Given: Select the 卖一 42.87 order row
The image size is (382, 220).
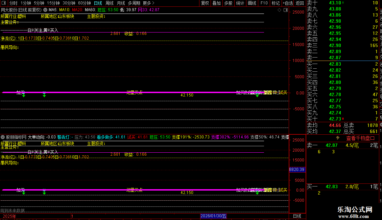Looking at the screenshot, I should pyautogui.click(x=342, y=58).
